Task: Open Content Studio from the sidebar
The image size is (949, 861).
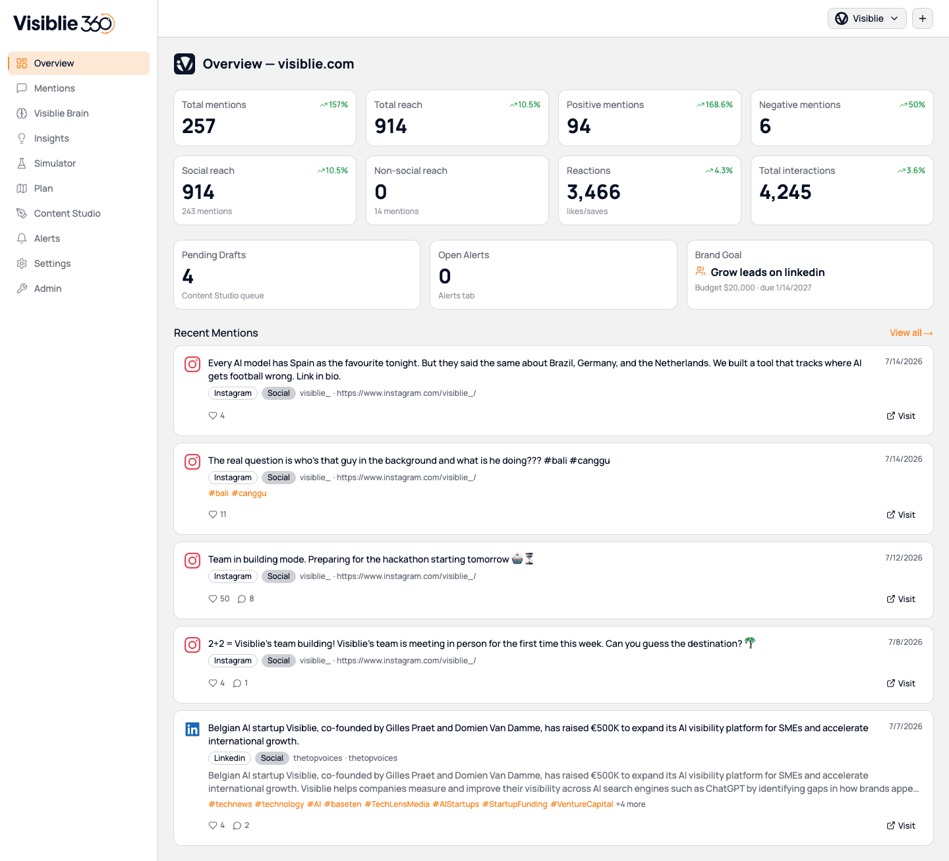Action: (79, 213)
